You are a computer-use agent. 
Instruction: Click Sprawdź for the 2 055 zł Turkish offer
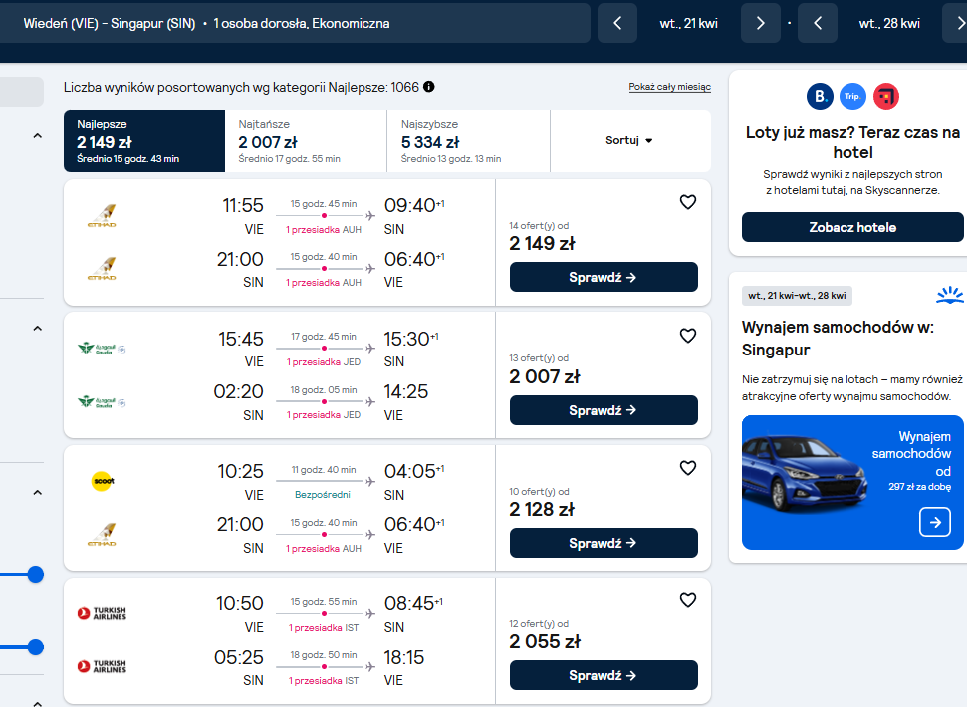(x=604, y=675)
